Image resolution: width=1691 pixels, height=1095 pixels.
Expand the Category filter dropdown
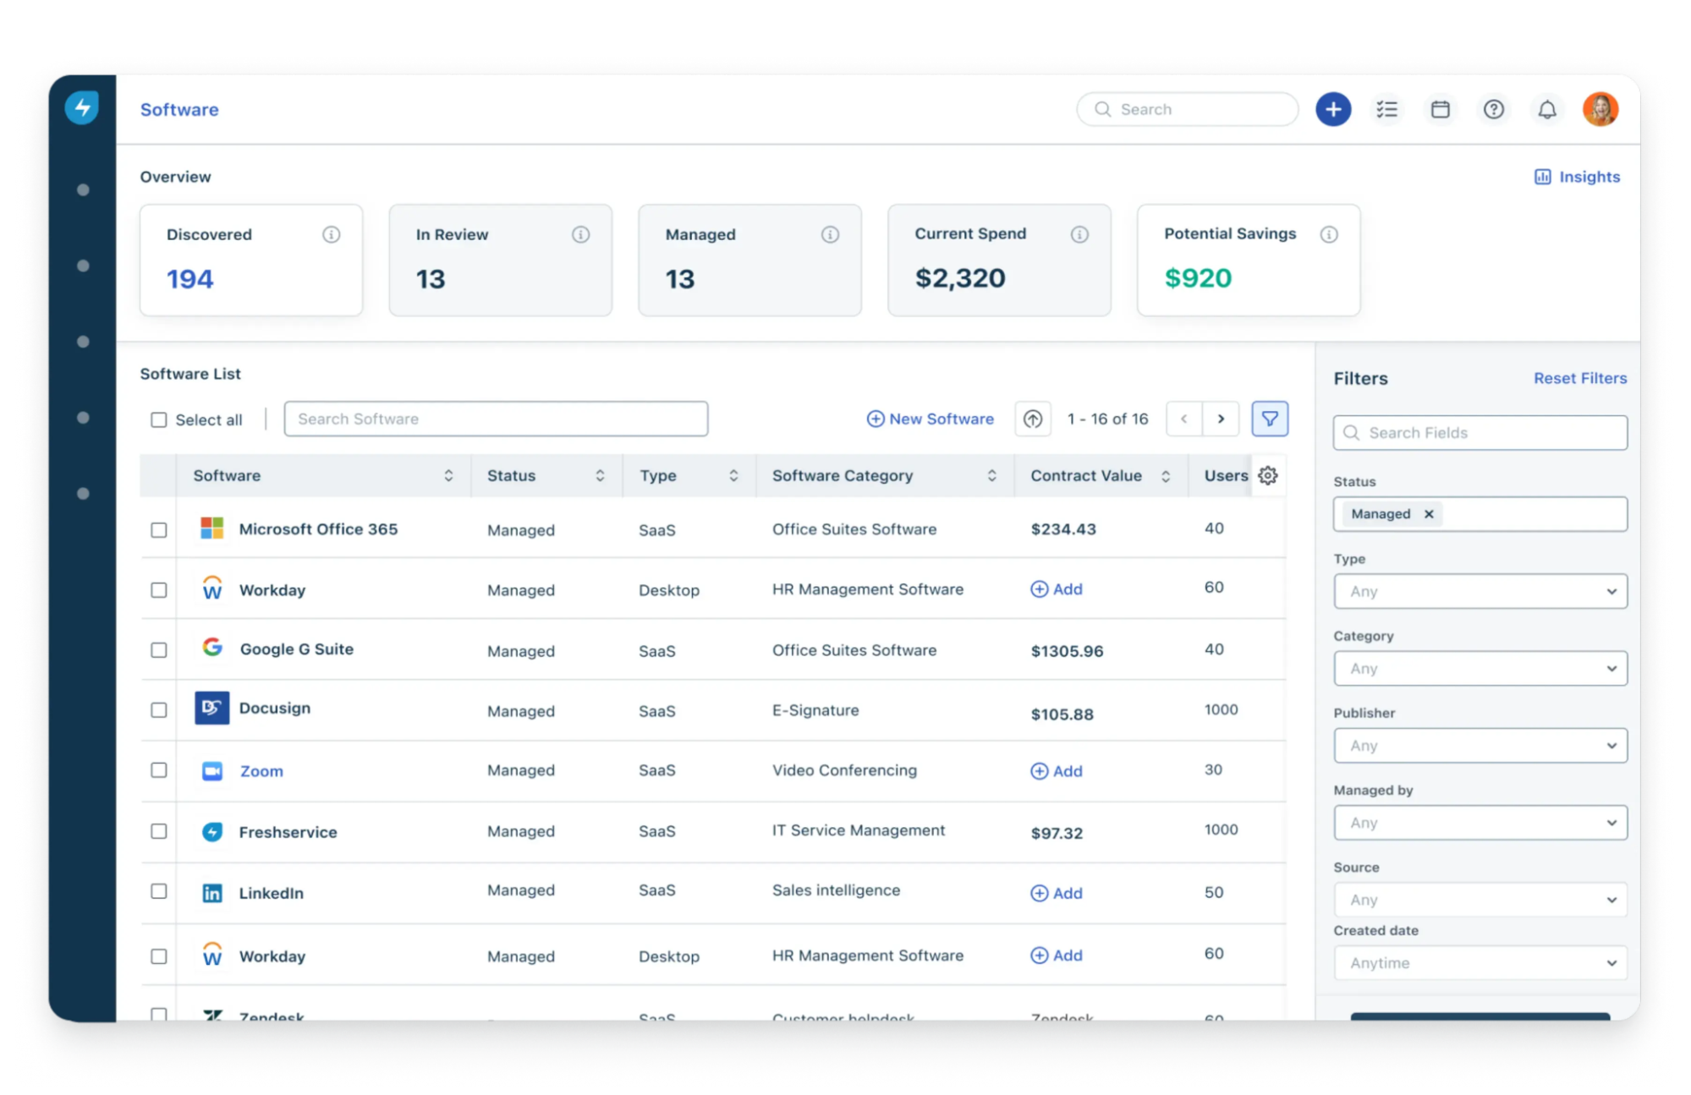(1480, 668)
